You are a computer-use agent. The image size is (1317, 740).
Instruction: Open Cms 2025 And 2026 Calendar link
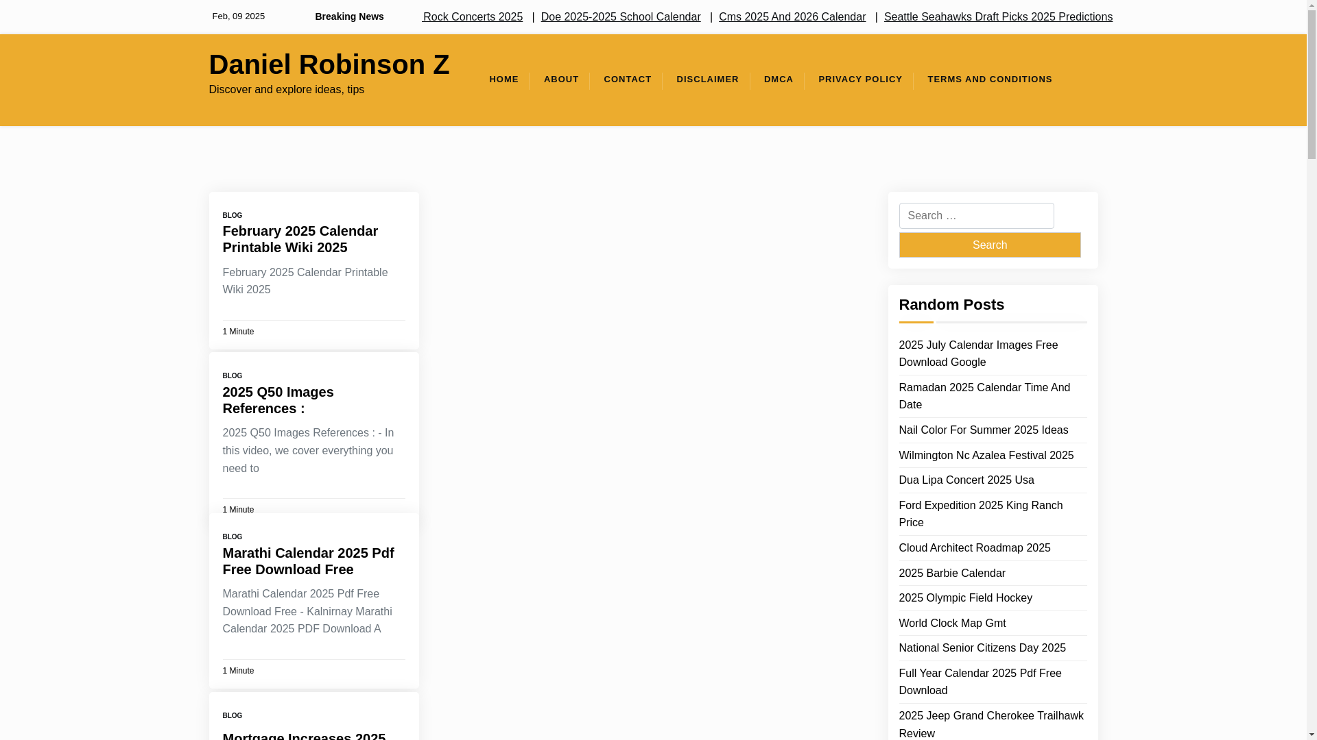coord(792,16)
